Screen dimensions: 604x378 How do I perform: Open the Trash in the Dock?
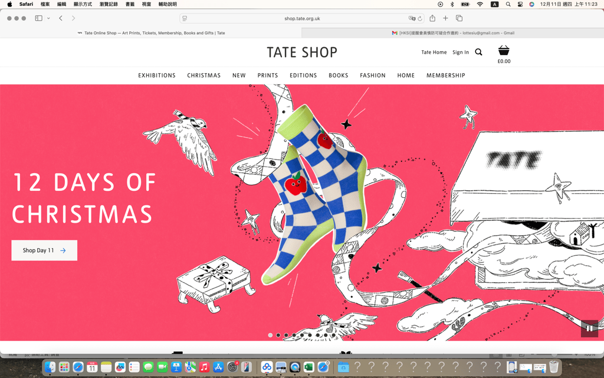point(553,367)
